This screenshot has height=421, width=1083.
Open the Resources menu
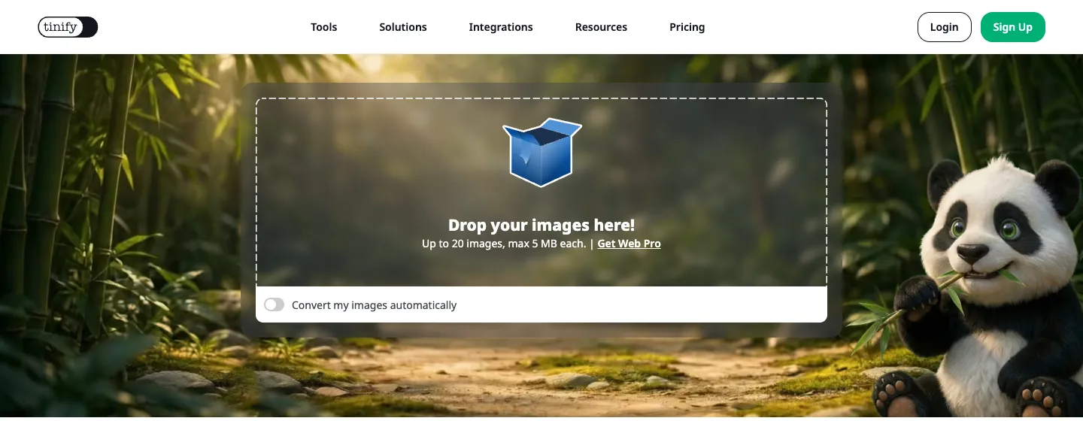(x=601, y=27)
